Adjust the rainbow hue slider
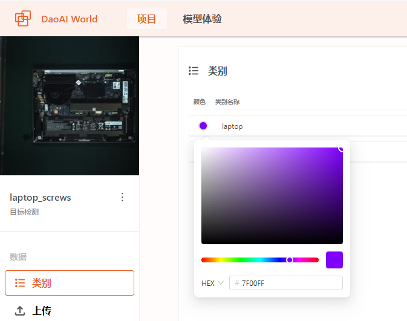Image resolution: width=407 pixels, height=321 pixels. (260, 260)
